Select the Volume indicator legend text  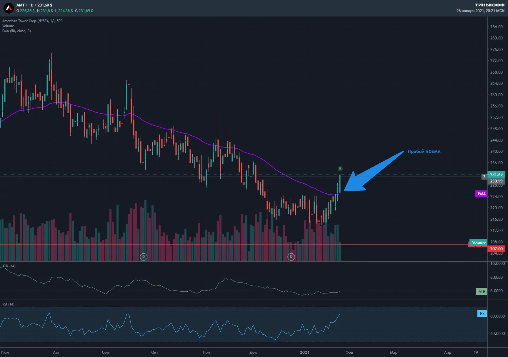click(8, 26)
